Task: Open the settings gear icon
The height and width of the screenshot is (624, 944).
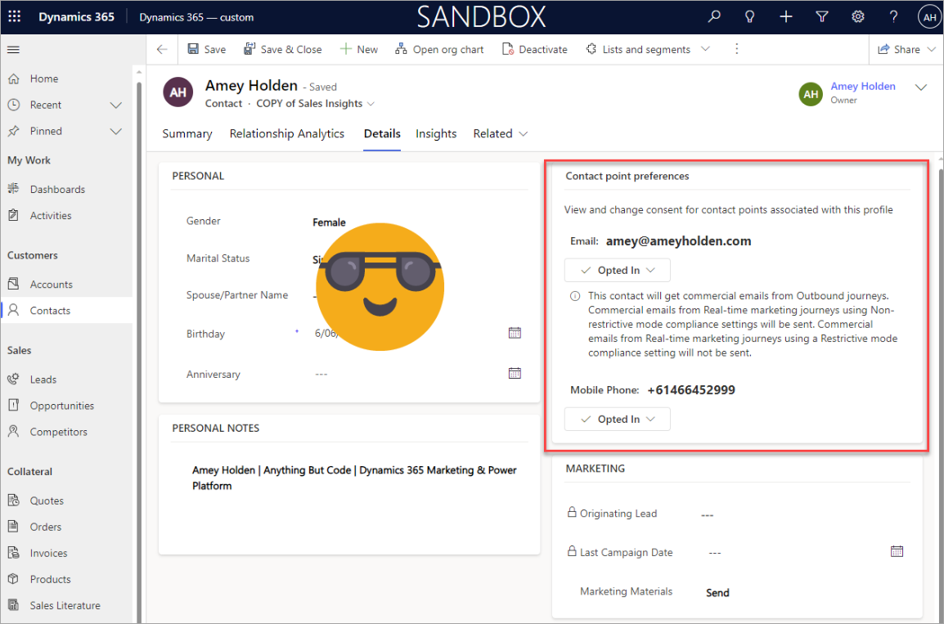Action: click(858, 17)
